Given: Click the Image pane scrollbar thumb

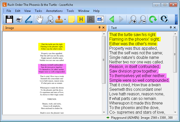Looking at the screenshot, I should pyautogui.click(x=104, y=60).
